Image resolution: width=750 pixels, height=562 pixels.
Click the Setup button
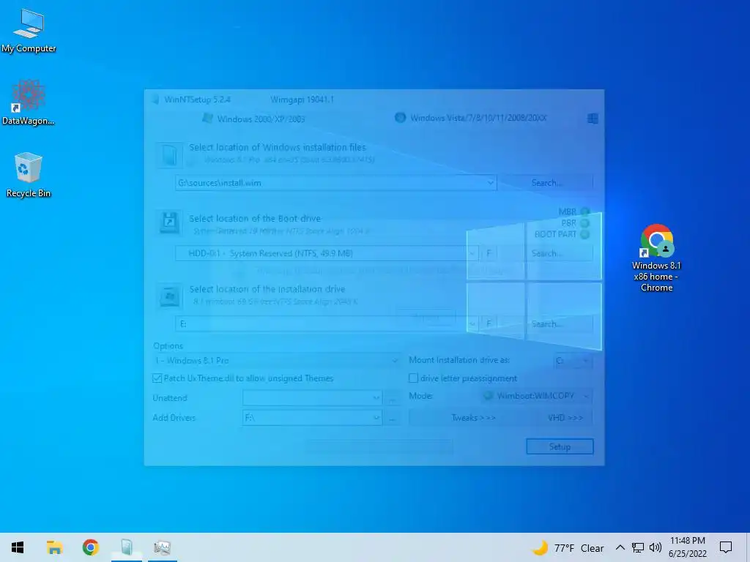tap(560, 446)
